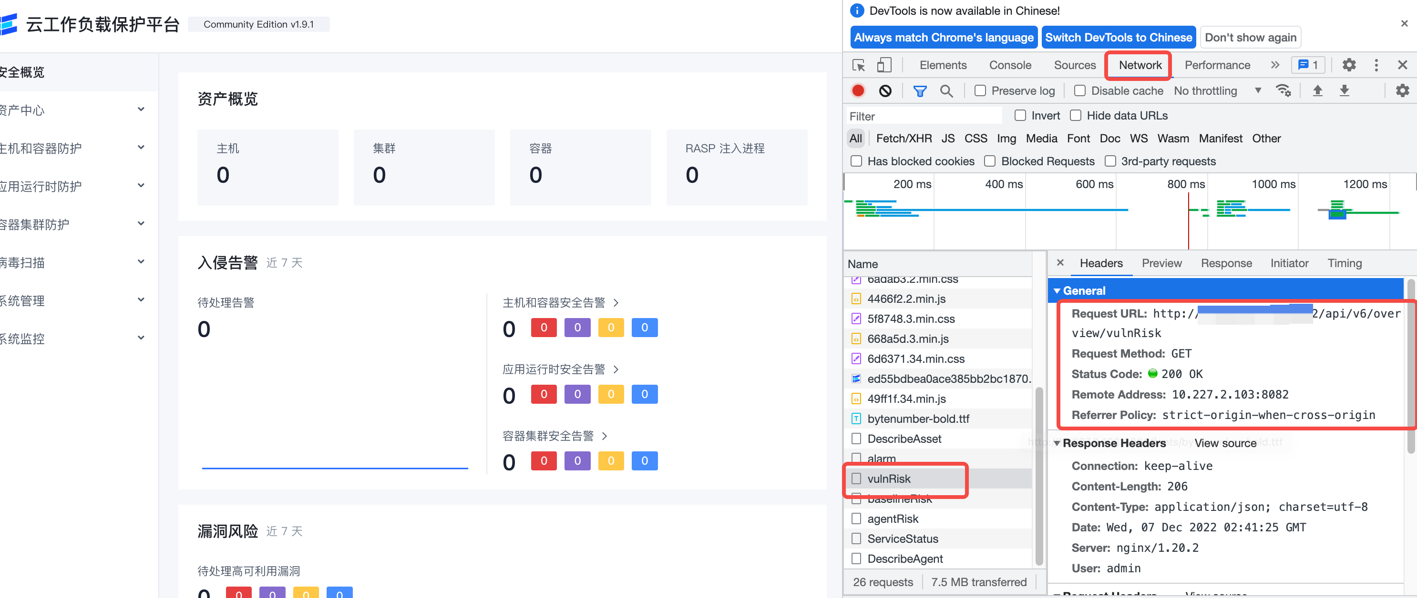Open the Console panel tab
Viewport: 1417px width, 598px height.
pos(1010,65)
